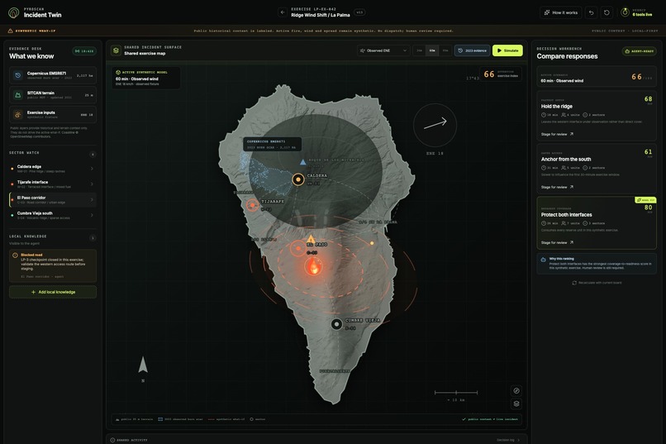Click the map layers stack button
Viewport: 666px width, 444px height.
[x=516, y=403]
